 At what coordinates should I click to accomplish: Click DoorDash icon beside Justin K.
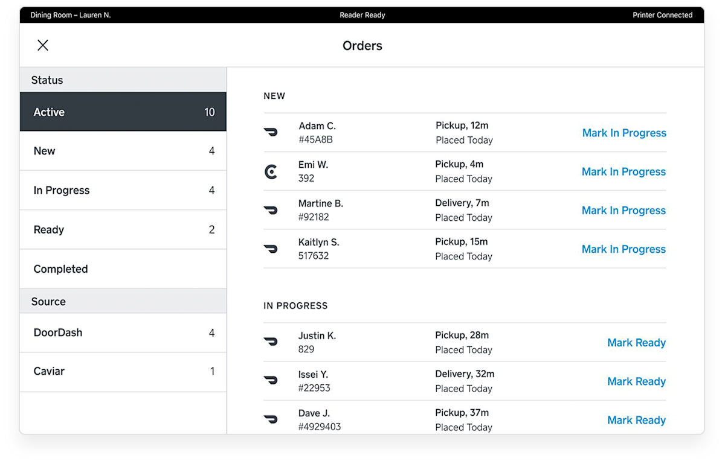tap(271, 342)
